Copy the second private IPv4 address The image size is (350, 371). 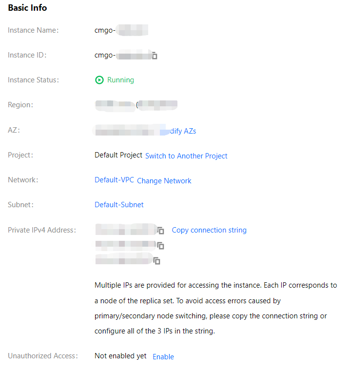point(161,246)
